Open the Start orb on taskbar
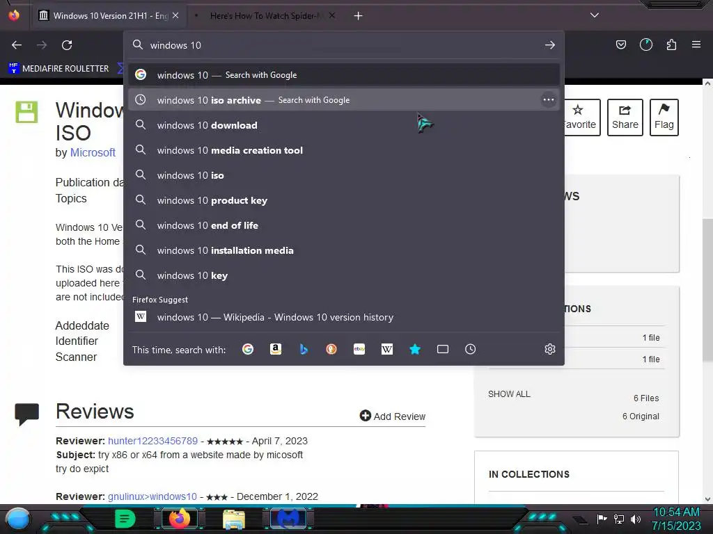The image size is (713, 534). pos(18,519)
